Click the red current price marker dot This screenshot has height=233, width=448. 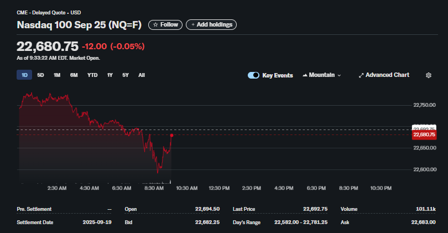point(171,135)
